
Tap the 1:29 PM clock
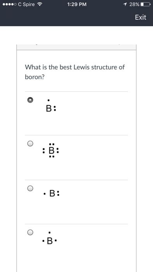pyautogui.click(x=77, y=5)
